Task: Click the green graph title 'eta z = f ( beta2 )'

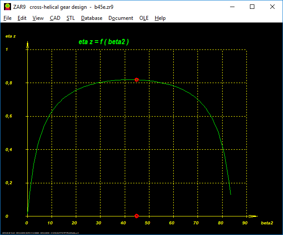Action: pyautogui.click(x=104, y=42)
